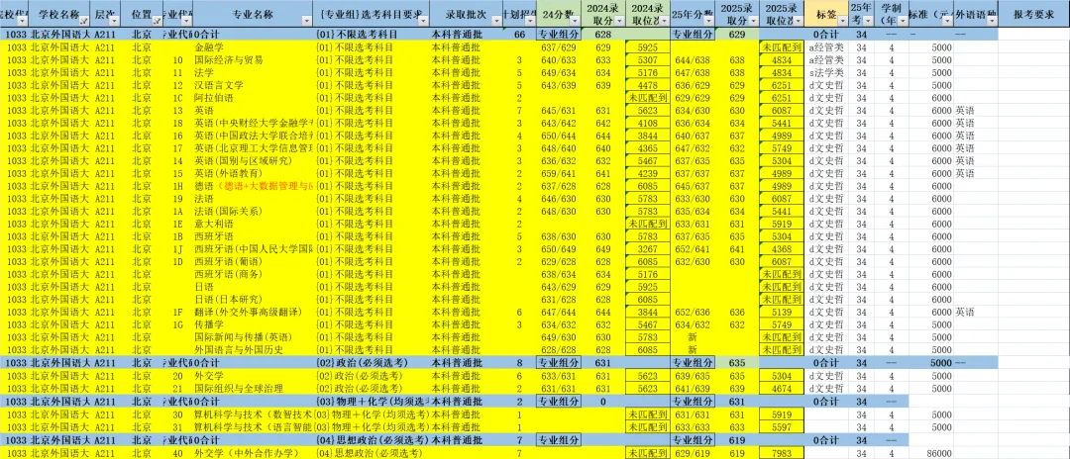1070x459 pixels.
Task: Select the 7983 rank cell
Action: [x=782, y=453]
